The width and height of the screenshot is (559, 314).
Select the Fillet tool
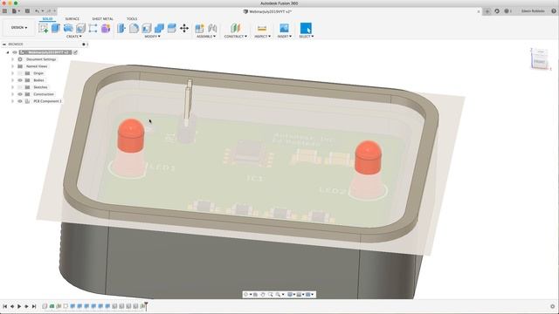(x=134, y=28)
